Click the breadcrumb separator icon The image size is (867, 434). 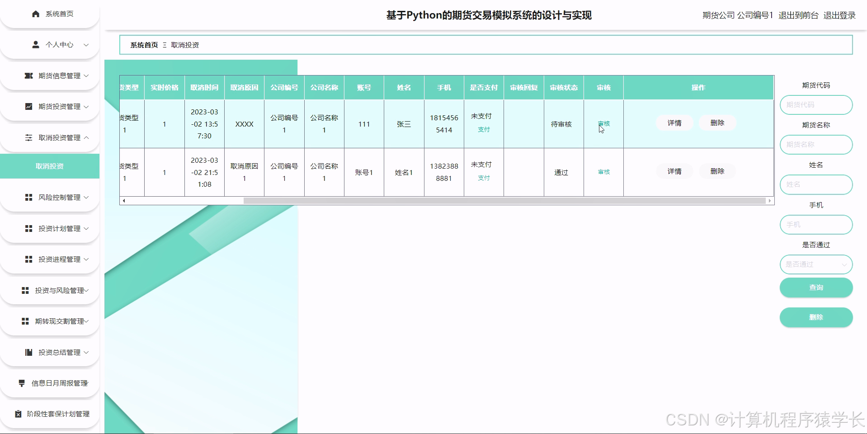point(165,45)
